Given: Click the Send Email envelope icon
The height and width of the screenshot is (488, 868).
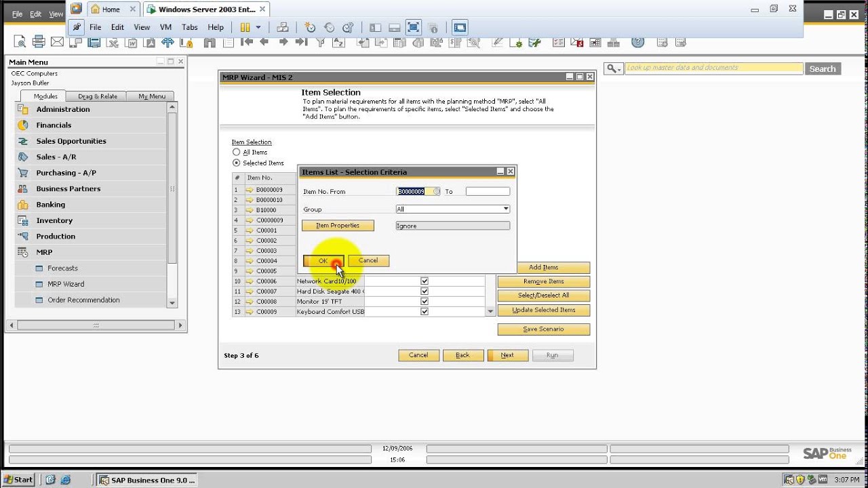Looking at the screenshot, I should 57,41.
